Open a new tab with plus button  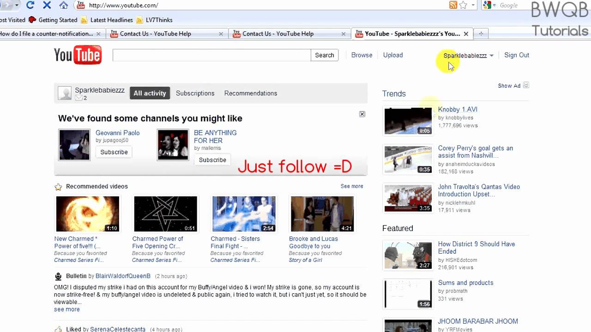pyautogui.click(x=481, y=34)
